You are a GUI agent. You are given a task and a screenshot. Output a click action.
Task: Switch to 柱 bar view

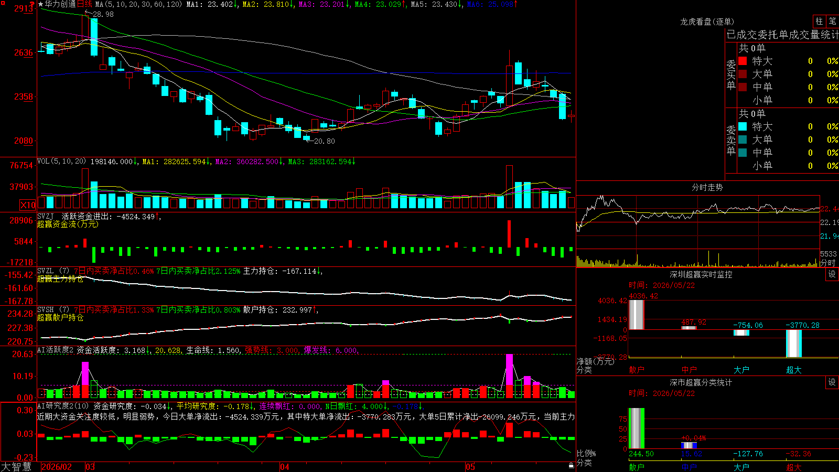(x=819, y=21)
